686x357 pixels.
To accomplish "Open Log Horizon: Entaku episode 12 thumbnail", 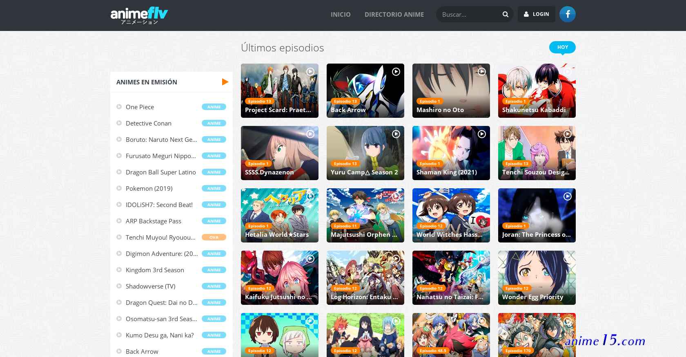I will (365, 278).
